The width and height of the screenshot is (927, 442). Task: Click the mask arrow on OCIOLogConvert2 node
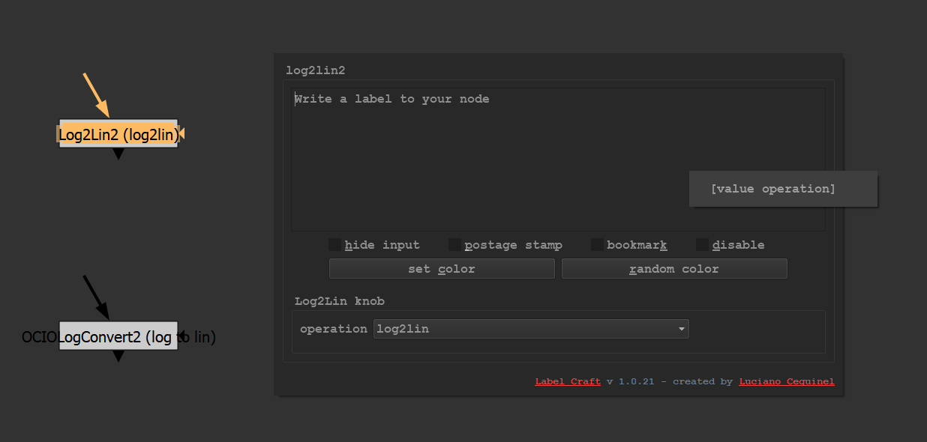pyautogui.click(x=181, y=337)
